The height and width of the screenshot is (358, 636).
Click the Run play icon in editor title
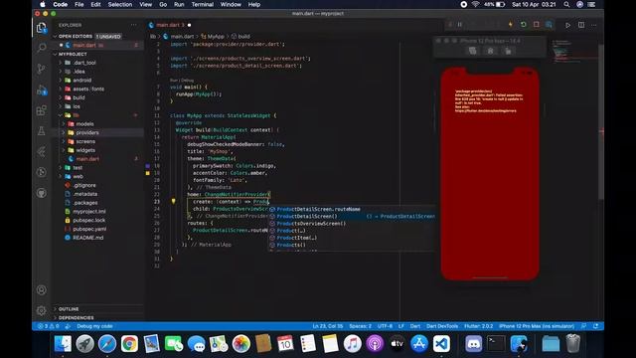pos(567,25)
